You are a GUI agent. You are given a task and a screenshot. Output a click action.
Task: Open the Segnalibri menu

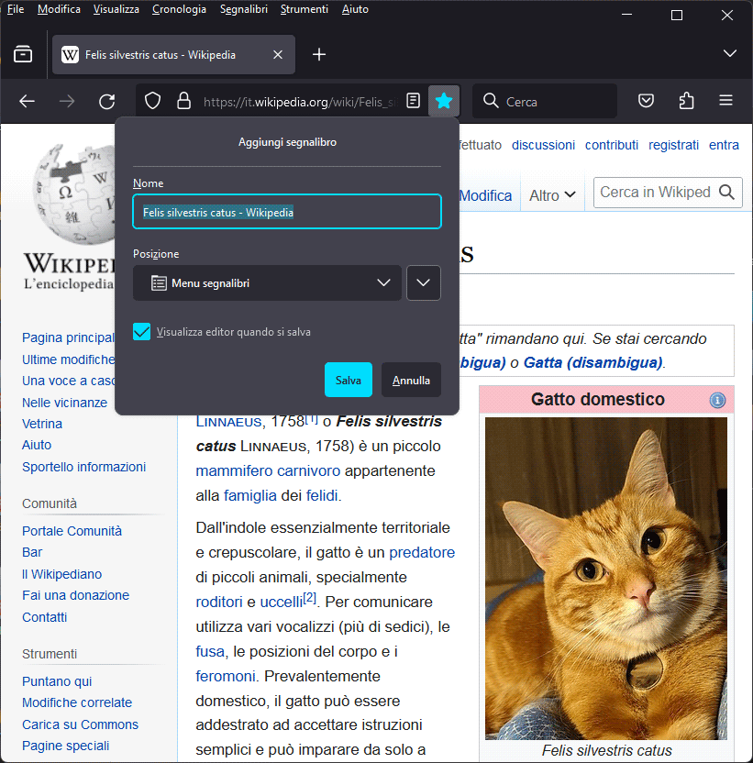pyautogui.click(x=244, y=9)
